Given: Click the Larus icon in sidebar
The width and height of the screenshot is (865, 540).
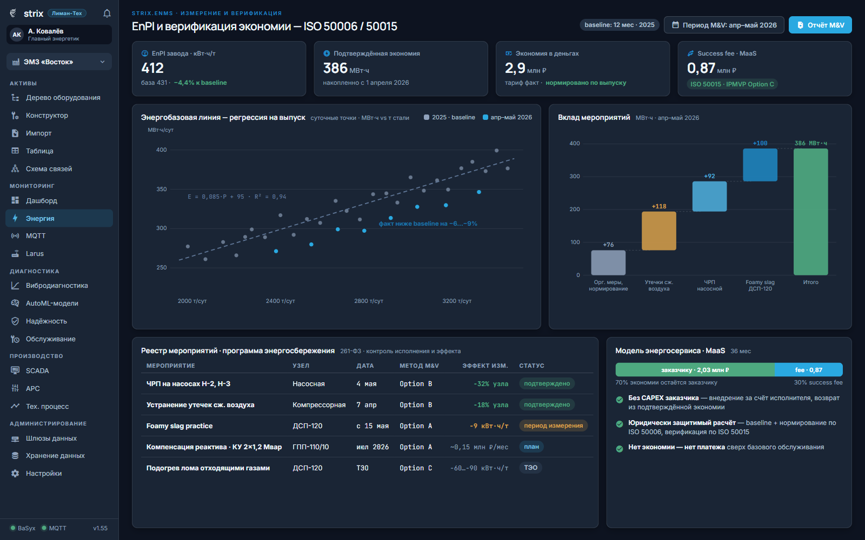Looking at the screenshot, I should point(15,254).
